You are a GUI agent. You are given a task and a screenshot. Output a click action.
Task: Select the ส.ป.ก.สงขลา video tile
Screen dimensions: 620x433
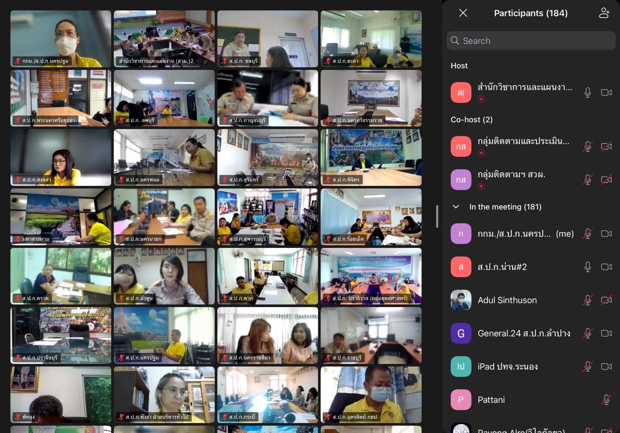(x=61, y=158)
